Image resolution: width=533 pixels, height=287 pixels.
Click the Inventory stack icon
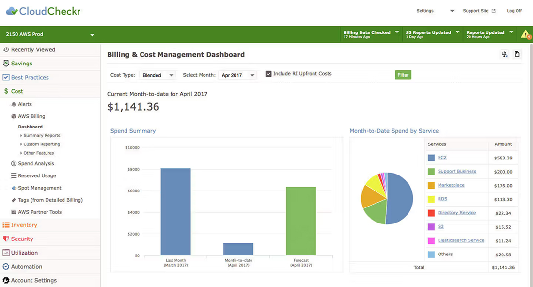point(6,225)
